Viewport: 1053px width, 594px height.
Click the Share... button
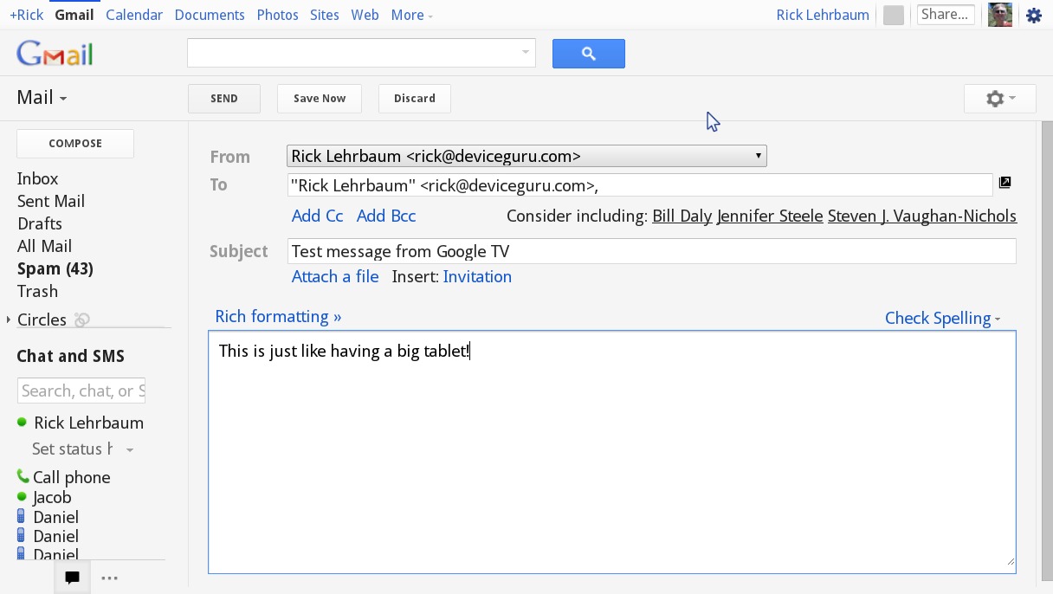click(946, 14)
